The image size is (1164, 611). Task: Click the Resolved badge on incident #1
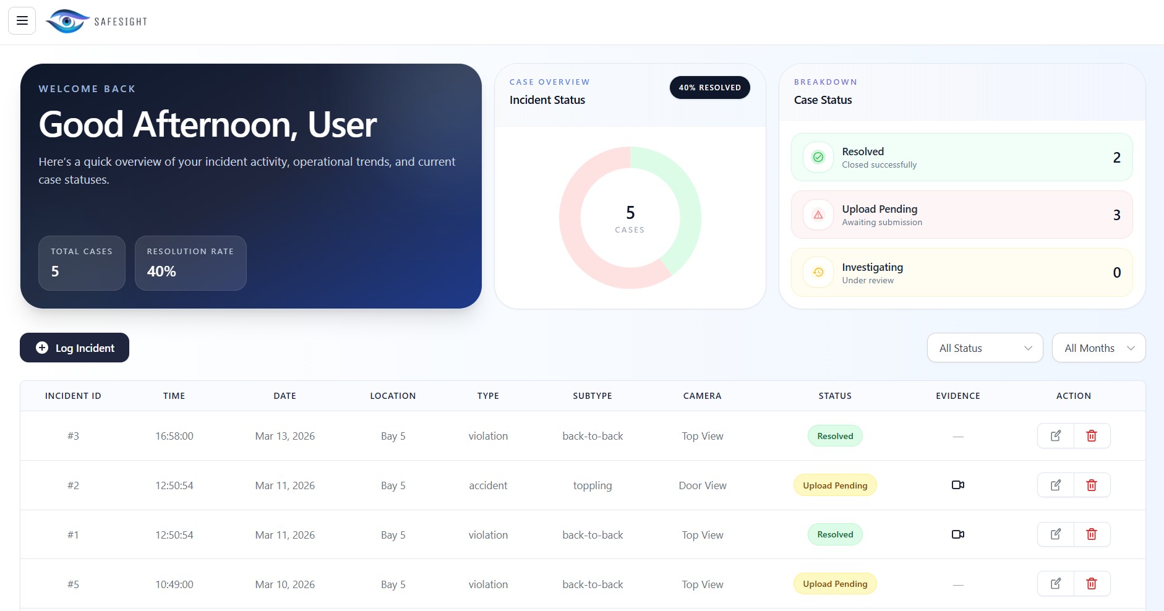(x=836, y=534)
